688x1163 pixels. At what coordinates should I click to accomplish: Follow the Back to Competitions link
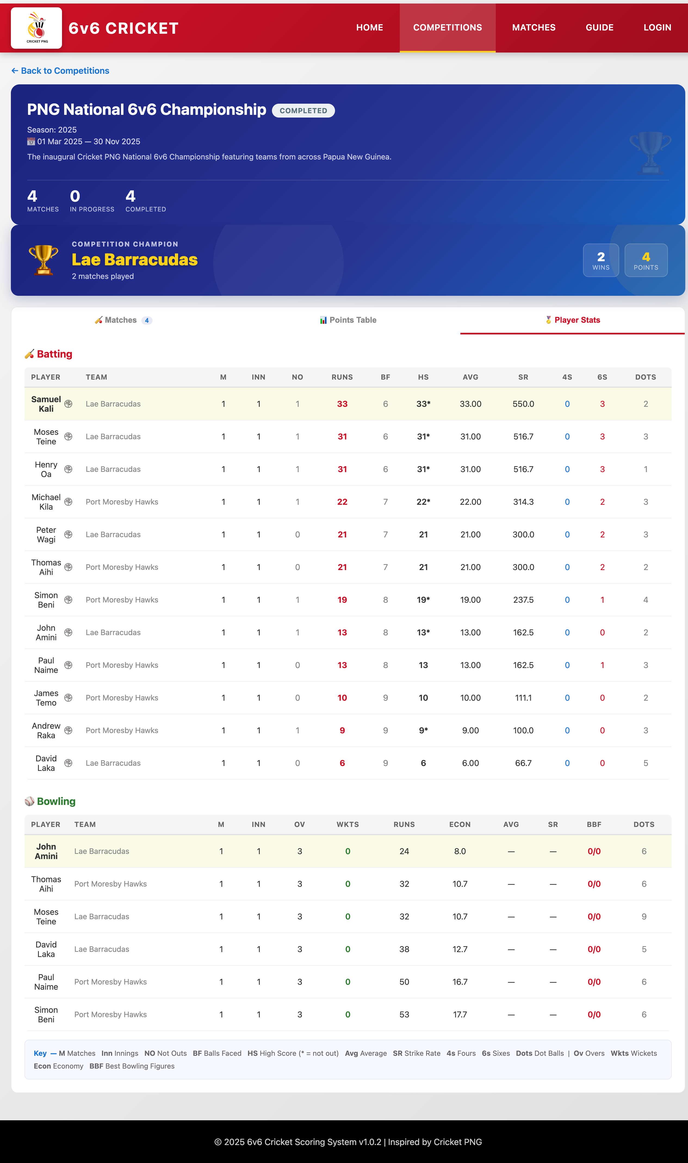[60, 71]
